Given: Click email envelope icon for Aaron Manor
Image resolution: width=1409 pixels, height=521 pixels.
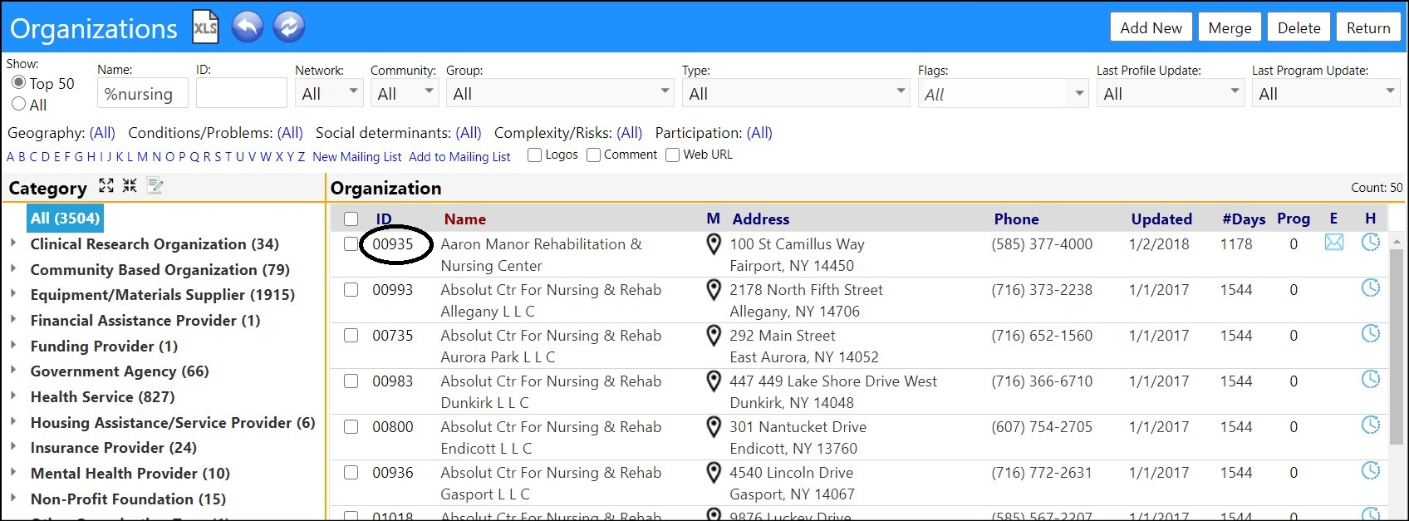Looking at the screenshot, I should [1333, 242].
